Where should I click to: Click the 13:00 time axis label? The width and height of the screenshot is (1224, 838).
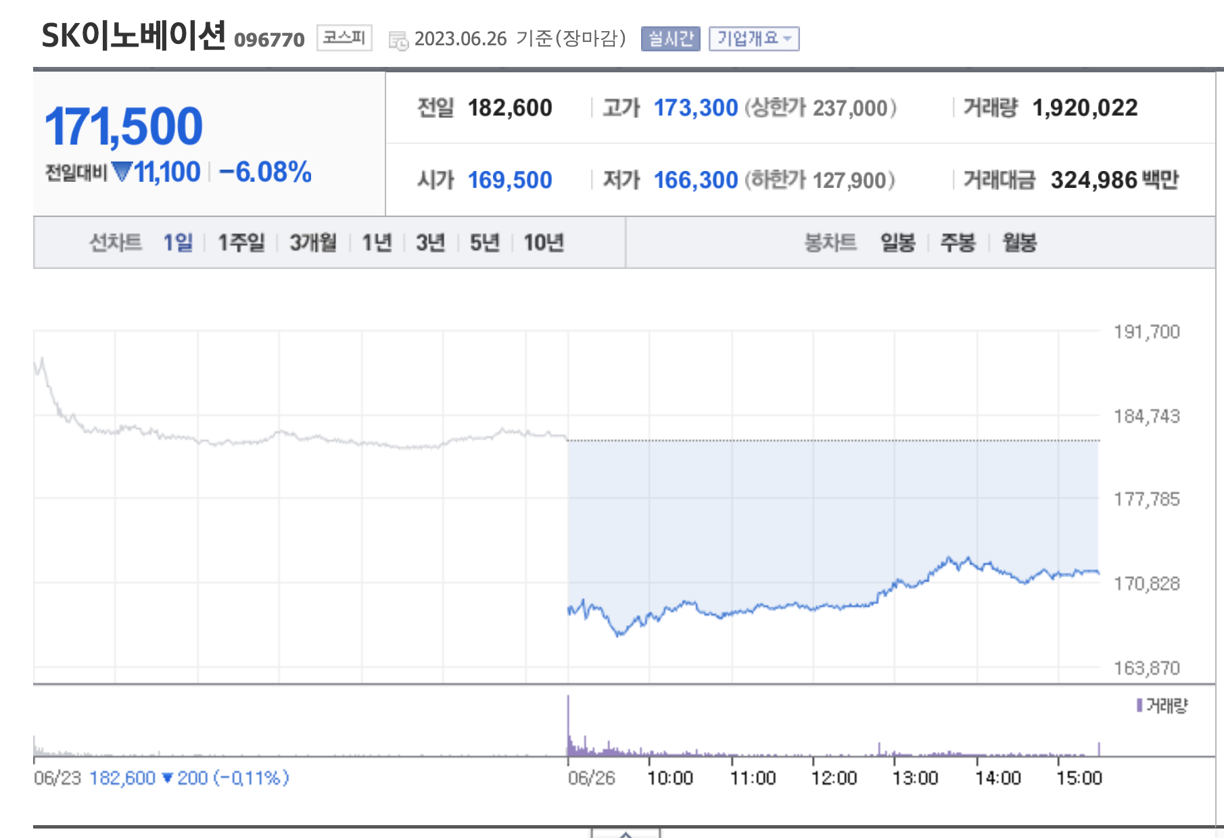pyautogui.click(x=915, y=778)
